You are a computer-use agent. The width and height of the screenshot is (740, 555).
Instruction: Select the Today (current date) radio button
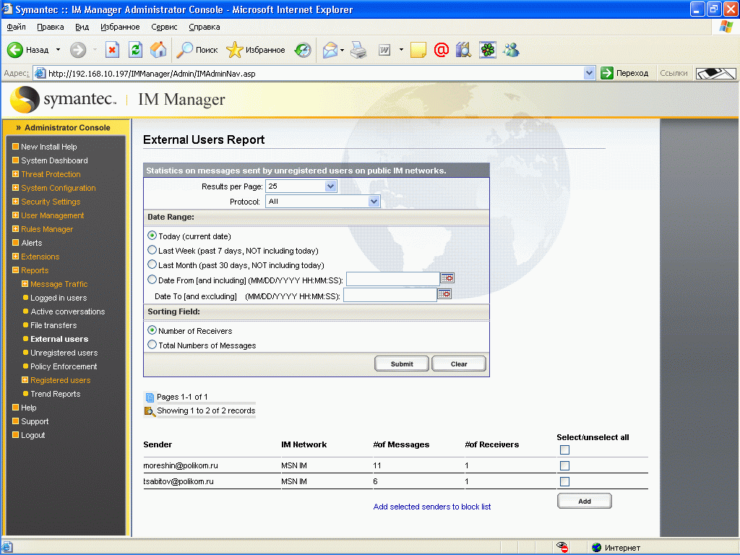[152, 236]
